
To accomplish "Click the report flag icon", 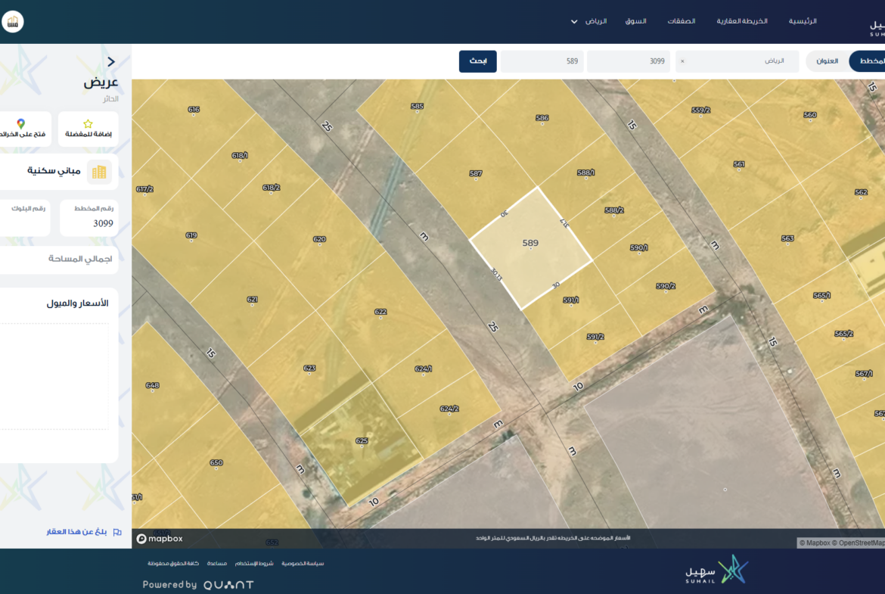I will pyautogui.click(x=117, y=532).
